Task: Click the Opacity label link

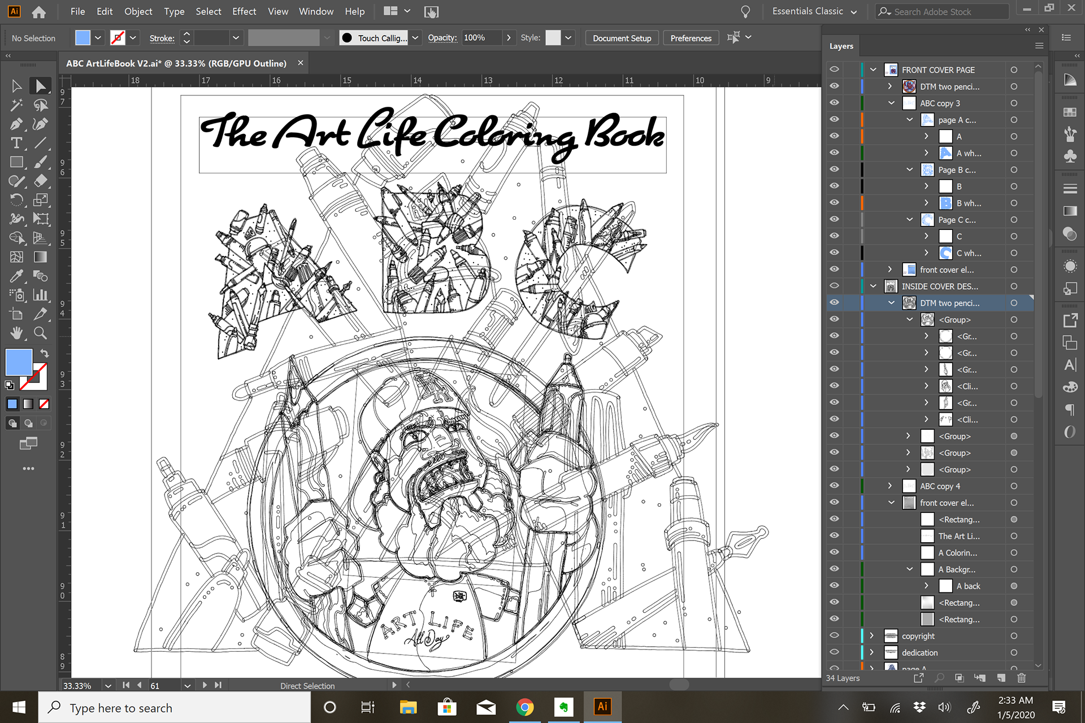Action: (442, 38)
